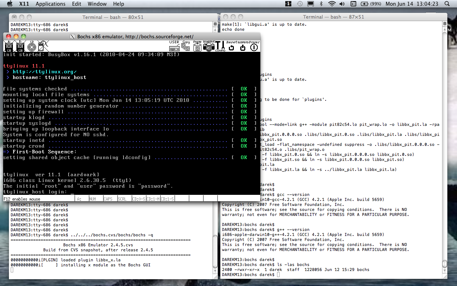Image resolution: width=457 pixels, height=286 pixels.
Task: Click the Bochs emulator window title bar
Action: [132, 36]
